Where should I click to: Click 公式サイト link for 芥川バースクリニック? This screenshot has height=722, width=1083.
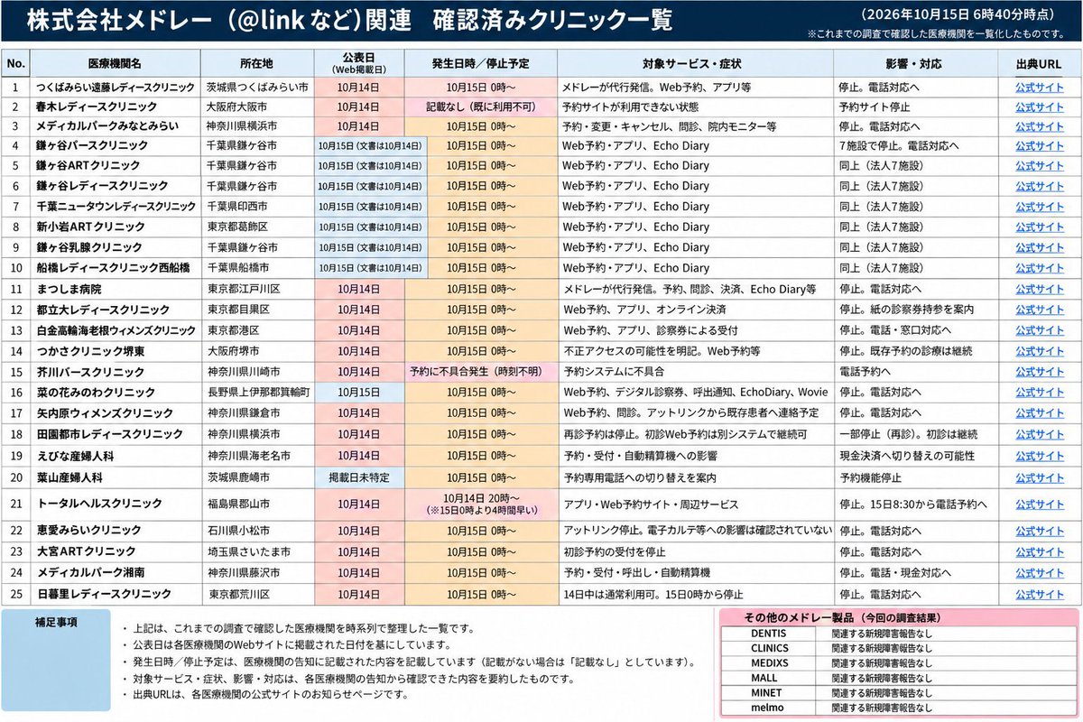click(x=1039, y=372)
